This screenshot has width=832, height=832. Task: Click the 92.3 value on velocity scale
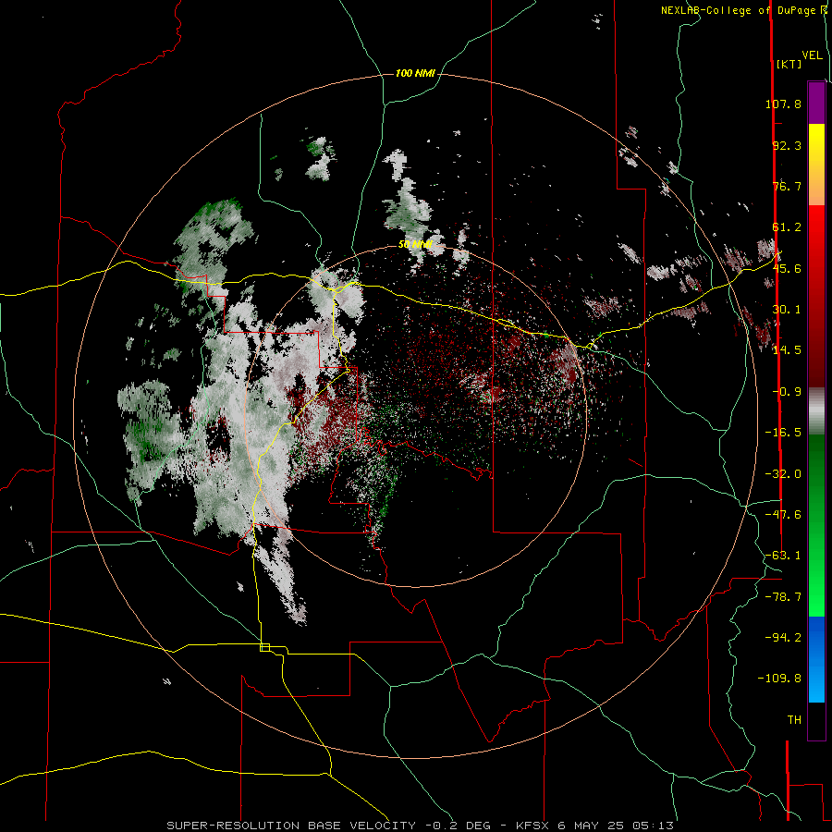point(787,145)
